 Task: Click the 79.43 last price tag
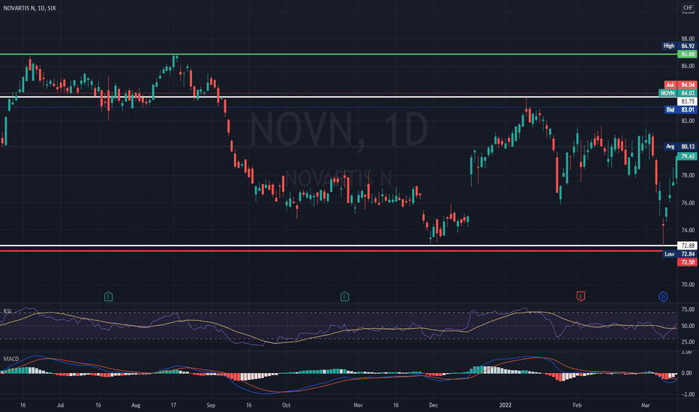click(x=686, y=157)
